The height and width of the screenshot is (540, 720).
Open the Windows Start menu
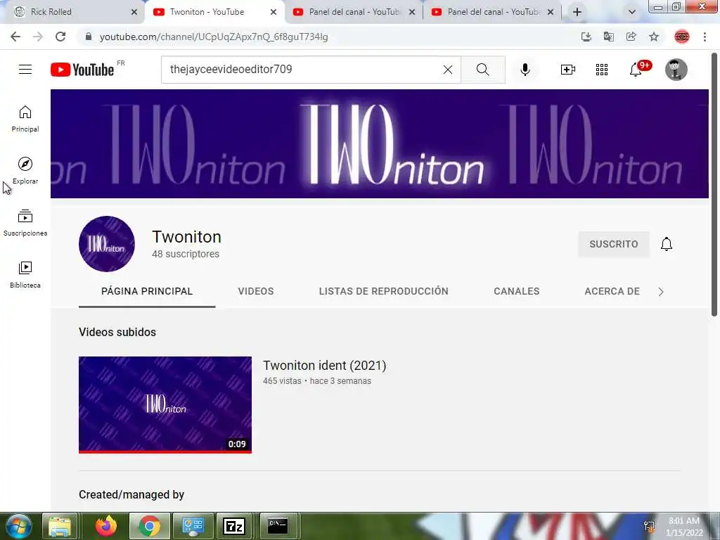(18, 526)
